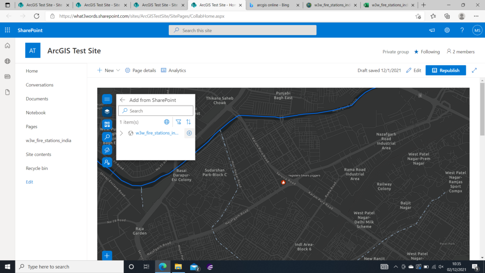Open Mail app from taskbar
This screenshot has width=485, height=273.
pyautogui.click(x=194, y=266)
